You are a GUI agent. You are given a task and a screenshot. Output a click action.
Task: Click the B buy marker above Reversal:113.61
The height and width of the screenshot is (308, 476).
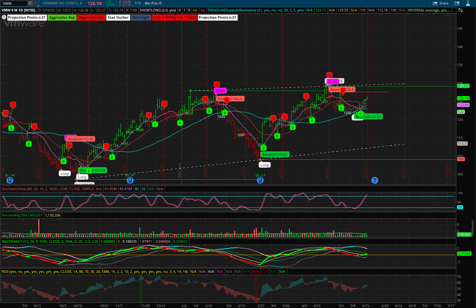pos(263,148)
